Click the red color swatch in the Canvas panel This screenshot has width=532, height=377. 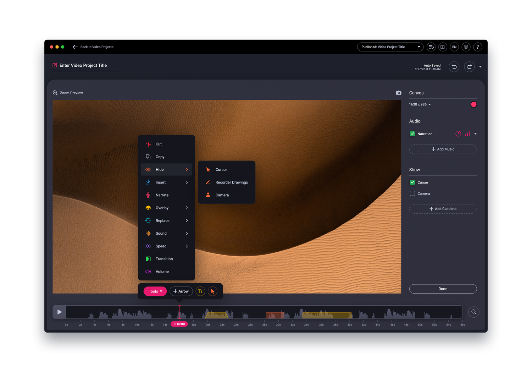click(x=473, y=104)
